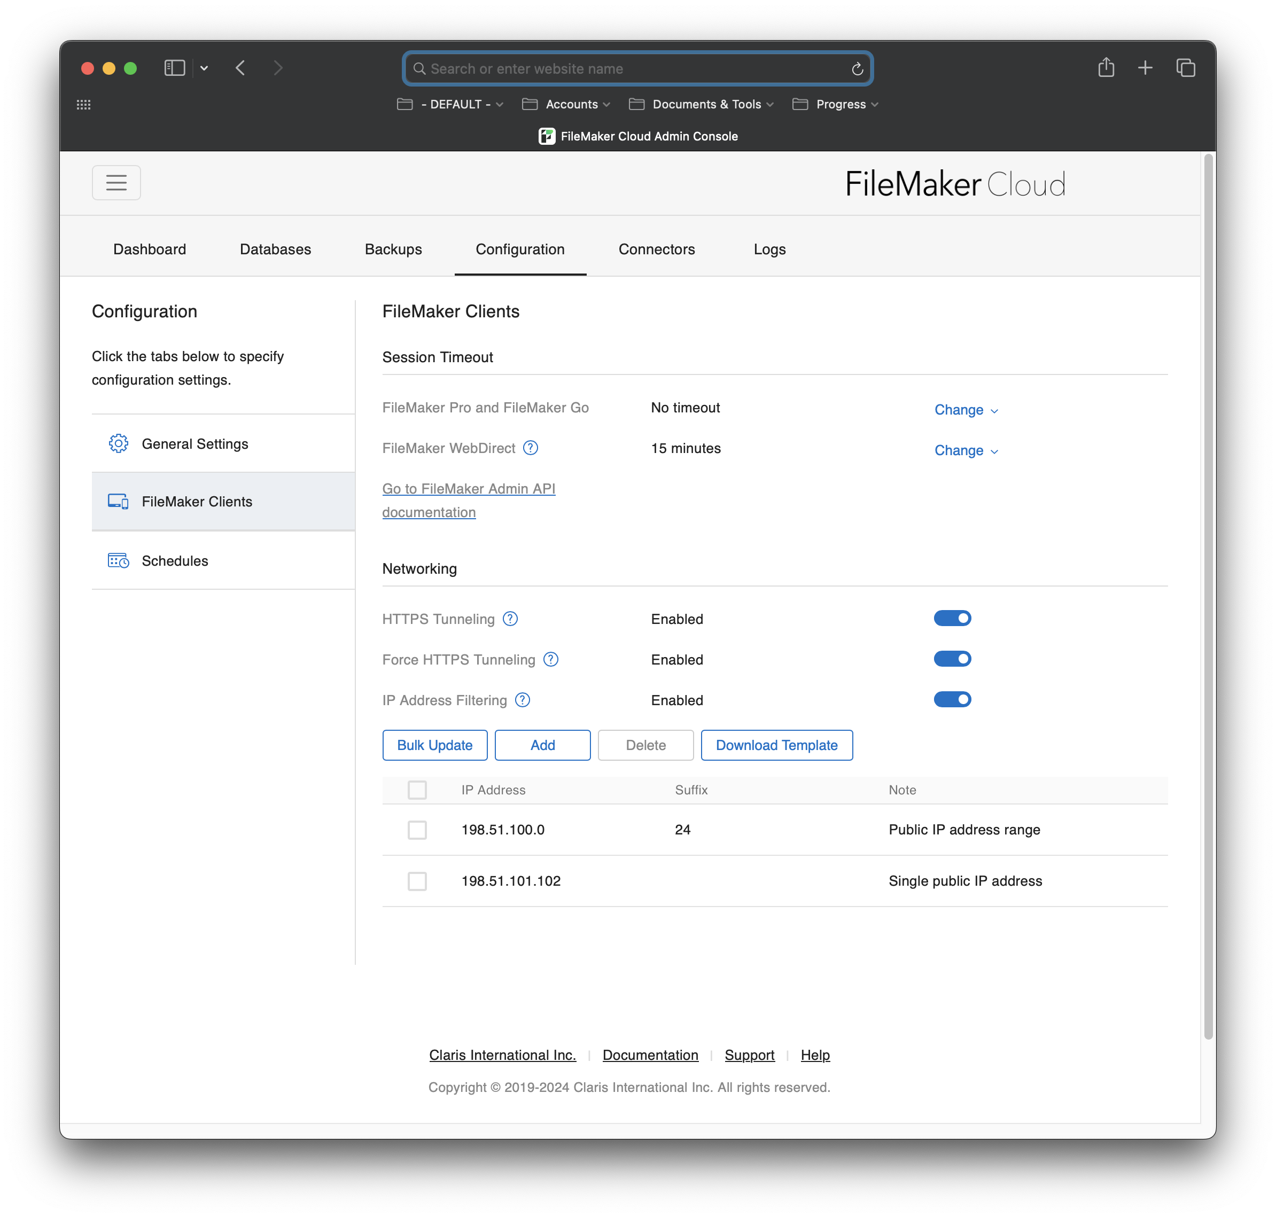This screenshot has height=1218, width=1276.
Task: Switch to the Logs tab
Action: click(x=769, y=249)
